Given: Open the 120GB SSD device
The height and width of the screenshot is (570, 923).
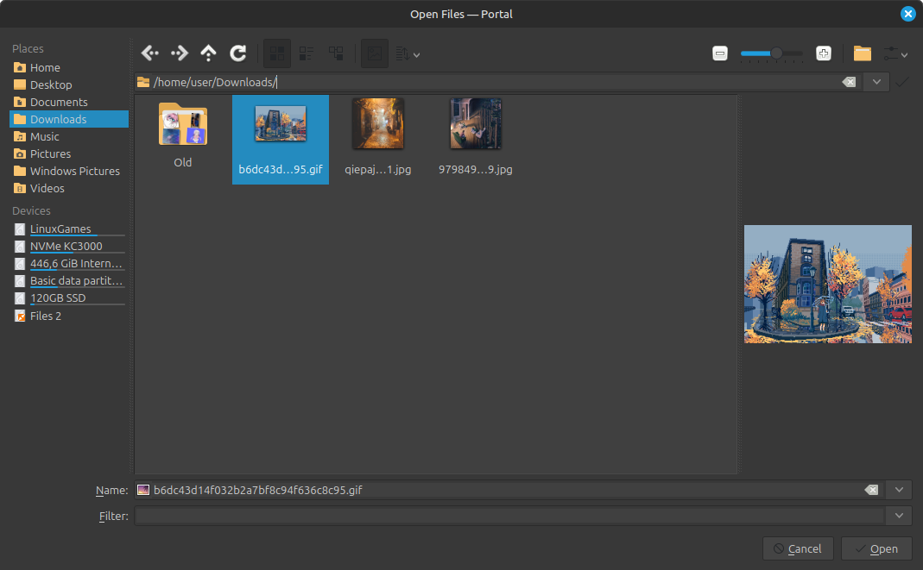Looking at the screenshot, I should 69,298.
